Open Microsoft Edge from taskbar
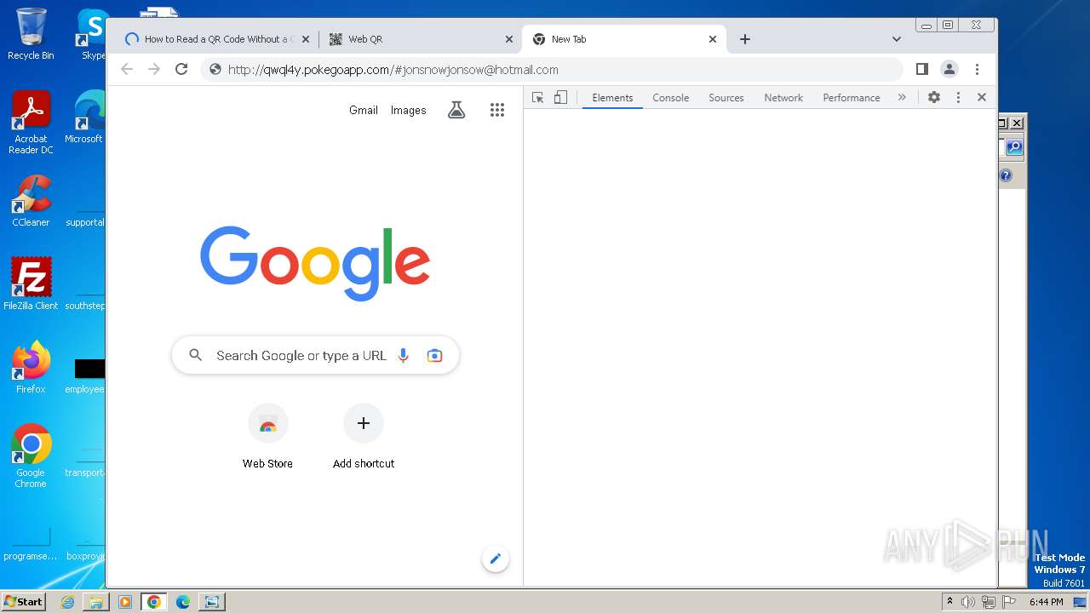 click(183, 602)
